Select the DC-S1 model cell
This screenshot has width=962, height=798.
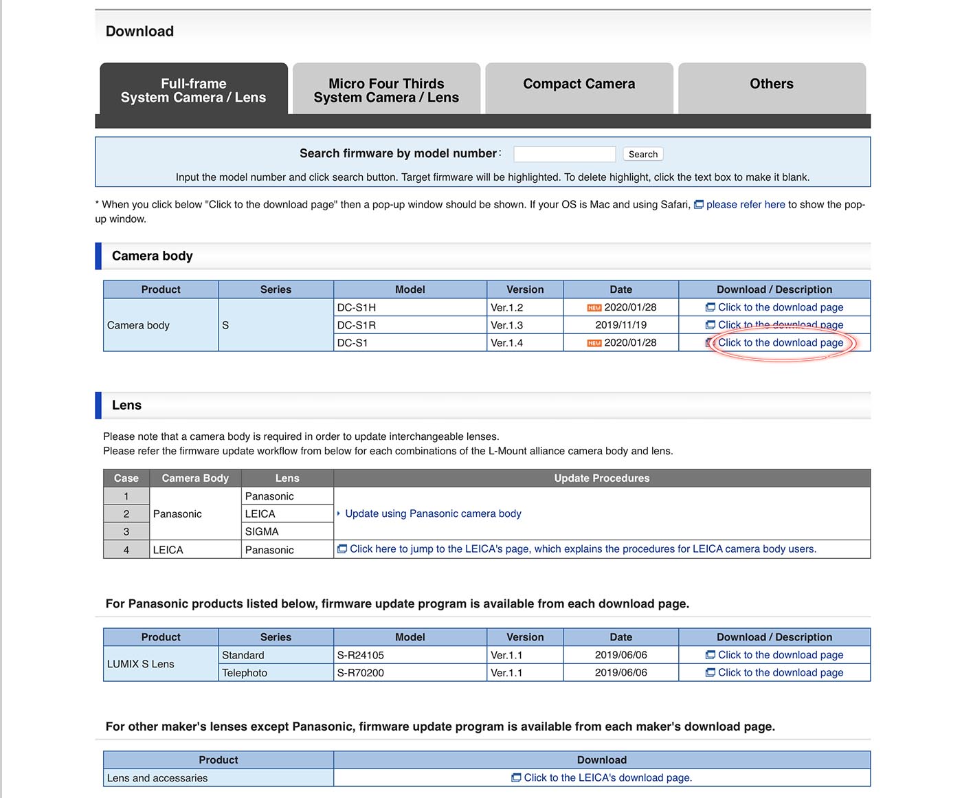click(410, 342)
